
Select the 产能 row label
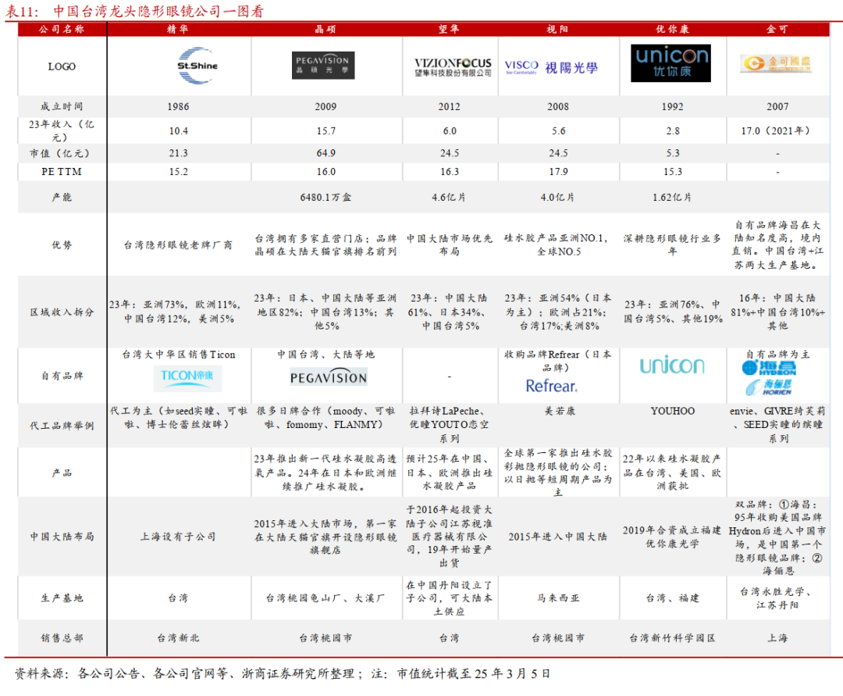[62, 198]
